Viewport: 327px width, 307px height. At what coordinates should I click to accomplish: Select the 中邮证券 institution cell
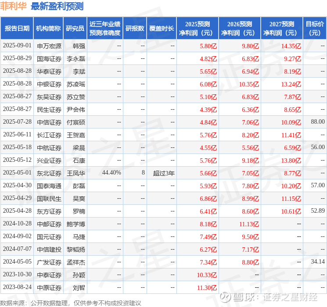point(49,224)
